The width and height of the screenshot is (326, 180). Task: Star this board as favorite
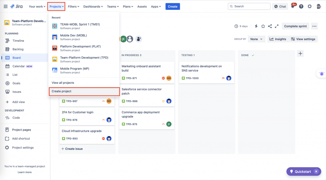(263, 26)
